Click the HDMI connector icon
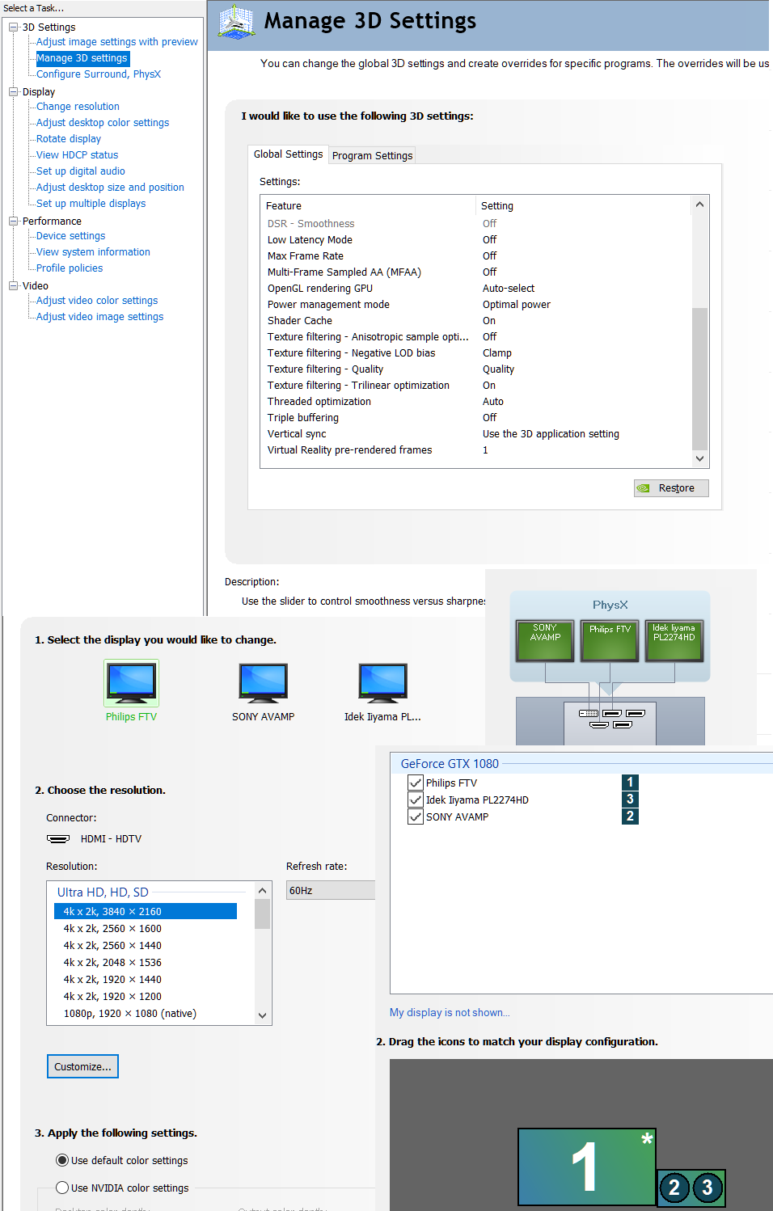 click(58, 839)
